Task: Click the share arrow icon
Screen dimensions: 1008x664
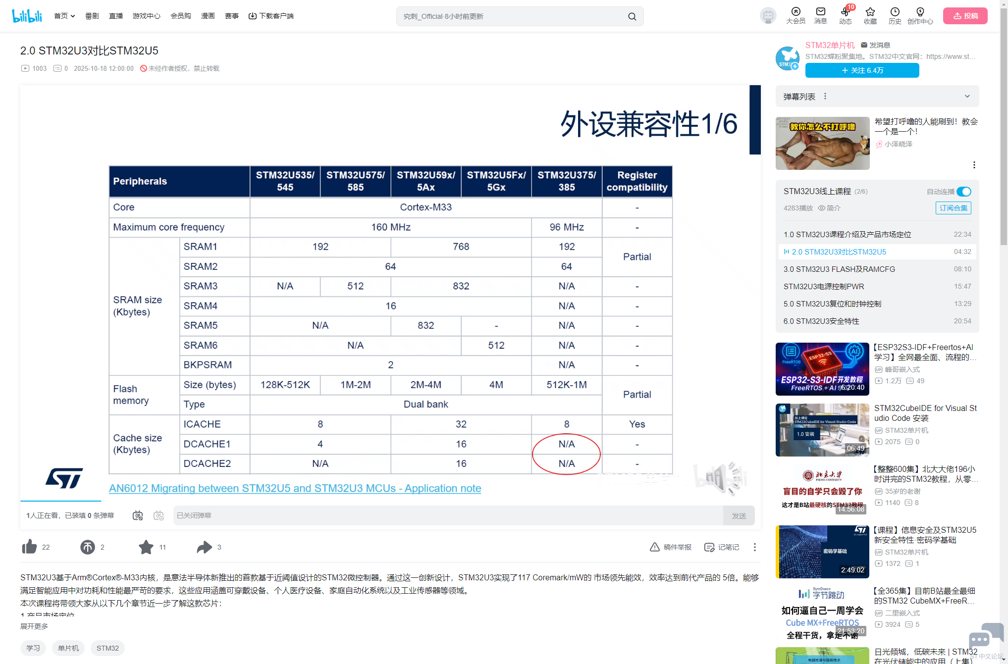Action: (x=204, y=547)
